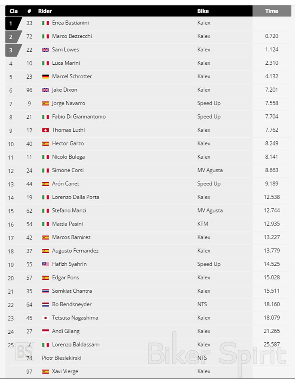Sort by the Time column header

click(x=272, y=11)
